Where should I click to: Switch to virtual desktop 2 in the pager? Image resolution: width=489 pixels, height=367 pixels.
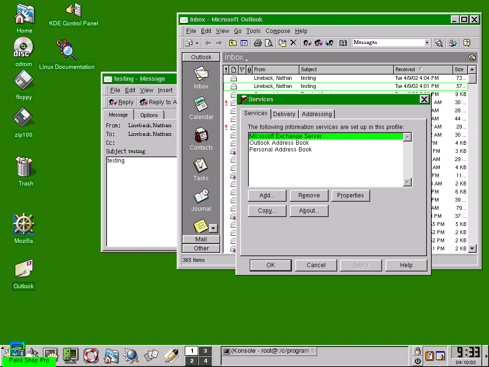[x=192, y=361]
